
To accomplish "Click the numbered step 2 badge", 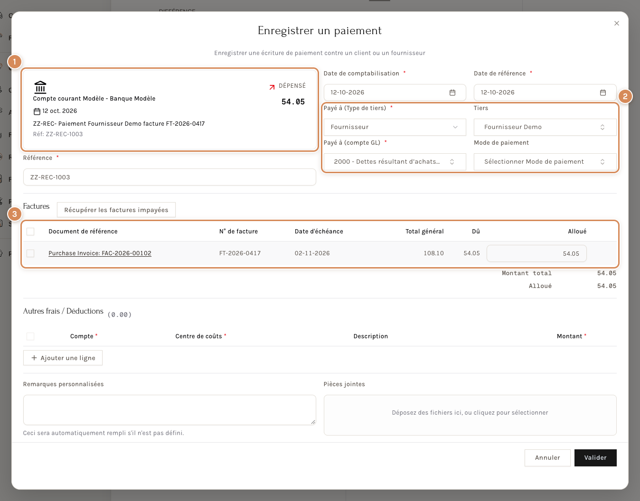I will click(x=625, y=96).
